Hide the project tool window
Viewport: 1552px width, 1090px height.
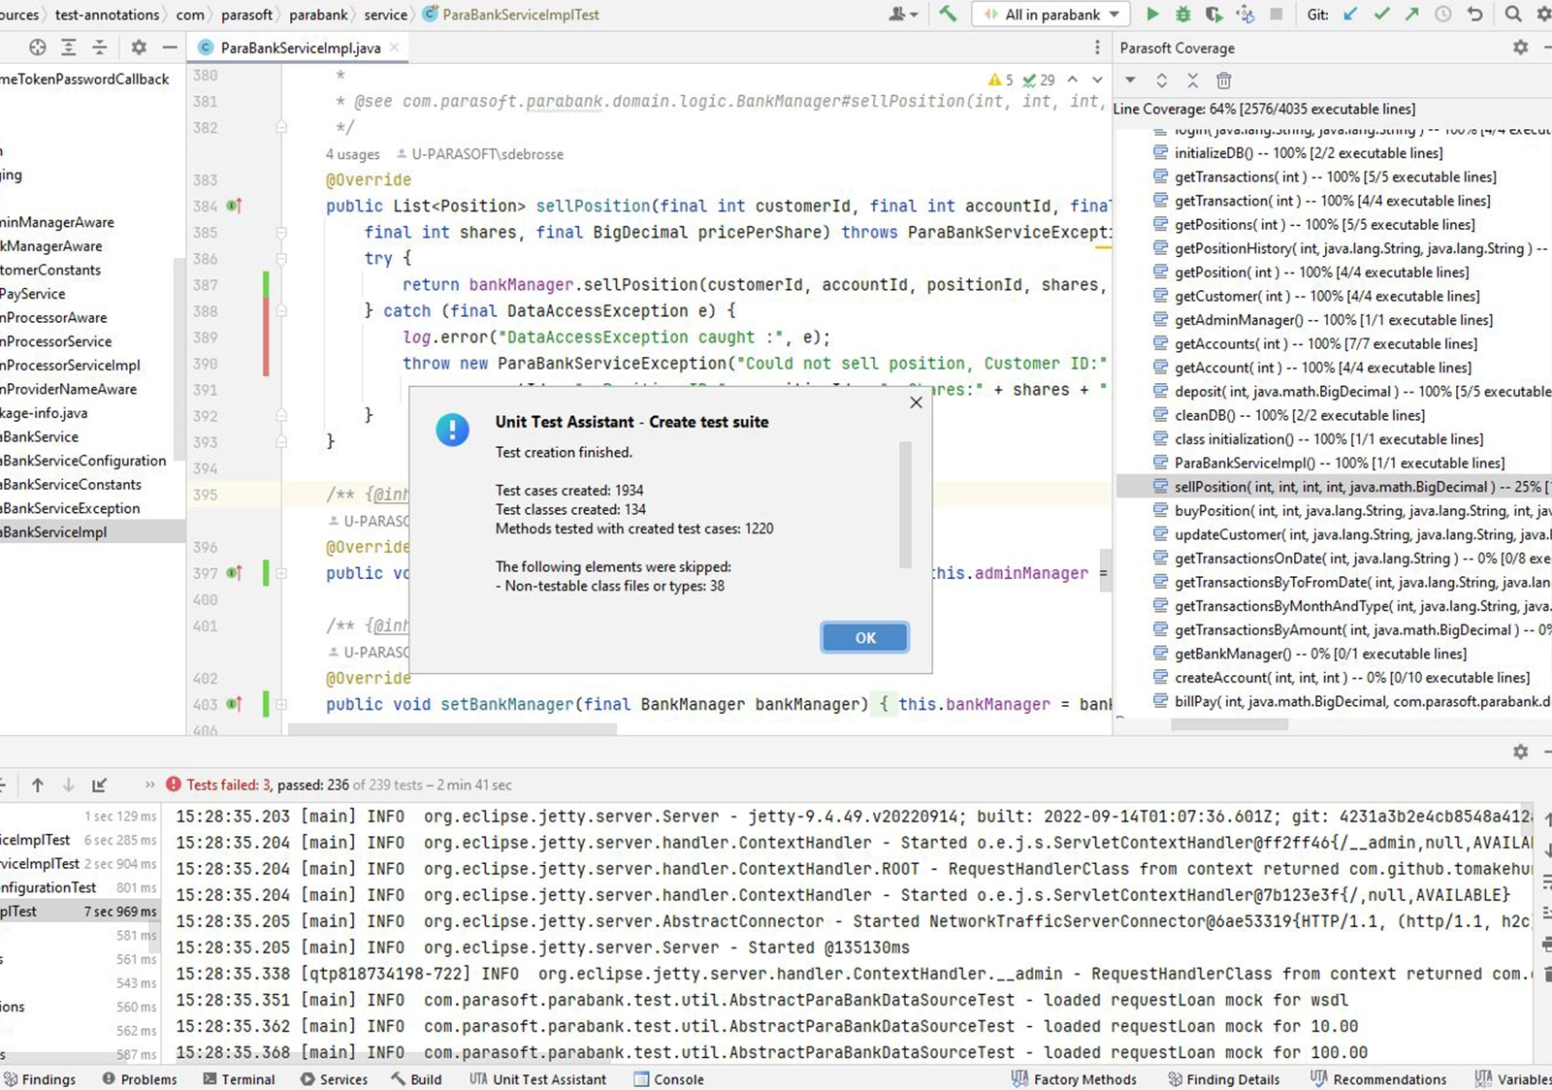(170, 47)
